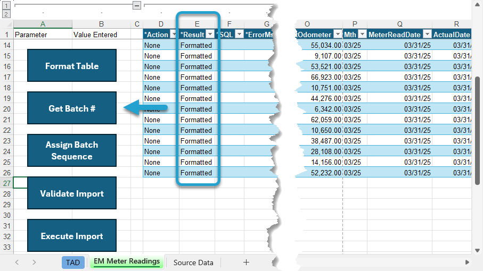Click the Format Table button

click(72, 65)
